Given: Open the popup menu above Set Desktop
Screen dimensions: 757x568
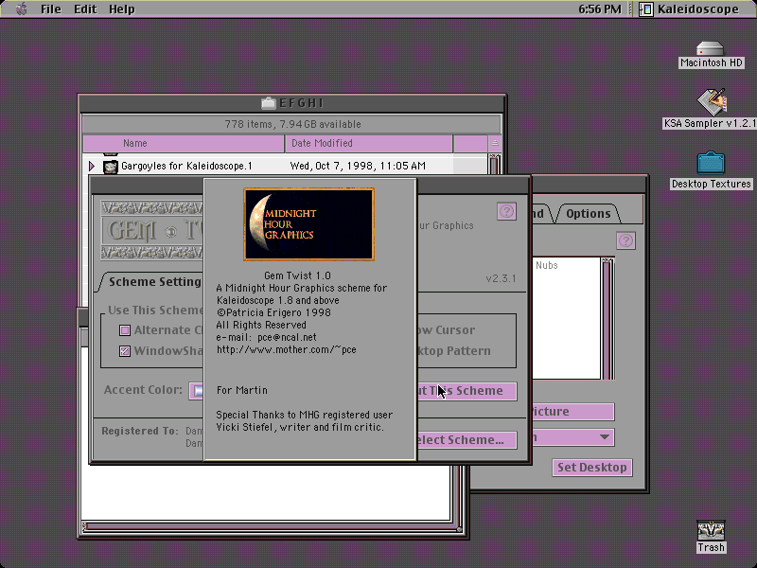Looking at the screenshot, I should [573, 437].
